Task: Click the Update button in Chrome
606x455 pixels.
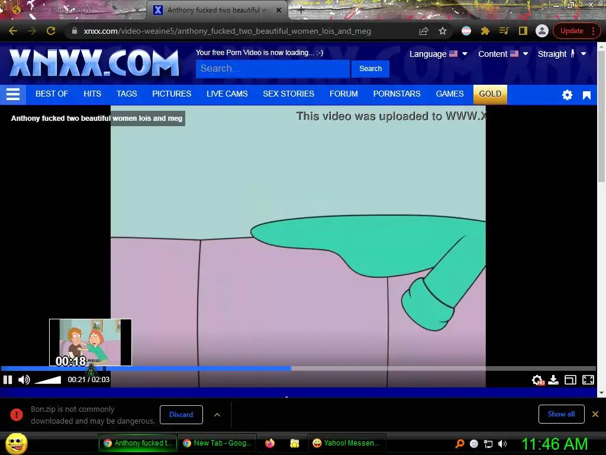Action: [572, 31]
